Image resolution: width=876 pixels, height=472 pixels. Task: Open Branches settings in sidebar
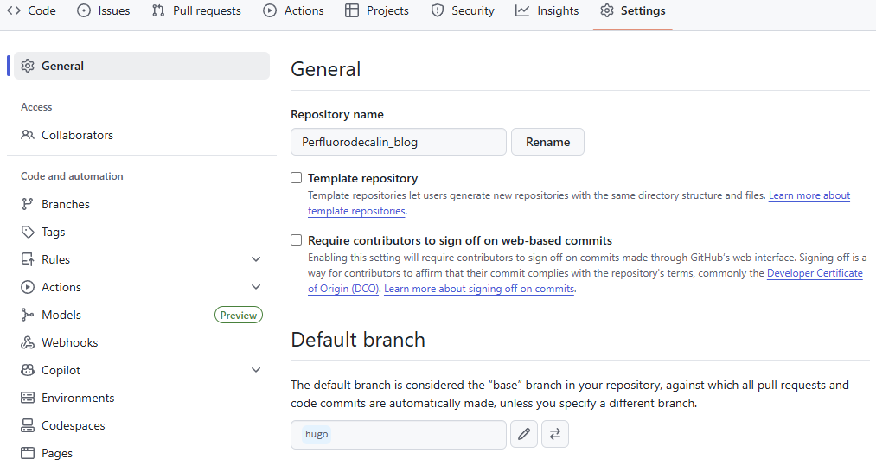65,204
